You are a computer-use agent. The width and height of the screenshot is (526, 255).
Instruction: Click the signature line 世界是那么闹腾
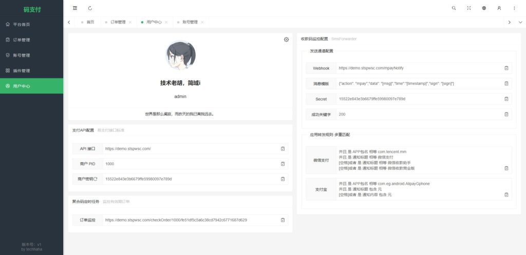click(x=179, y=114)
